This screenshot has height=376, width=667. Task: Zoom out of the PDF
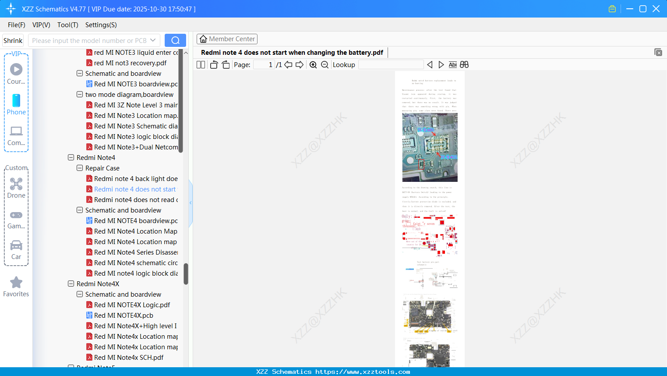click(325, 64)
